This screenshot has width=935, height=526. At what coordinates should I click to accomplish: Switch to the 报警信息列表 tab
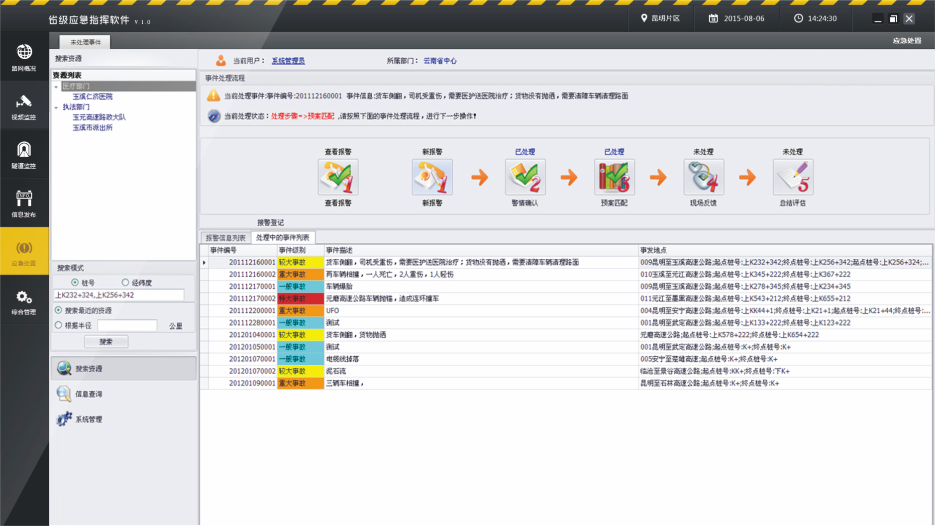[x=225, y=238]
